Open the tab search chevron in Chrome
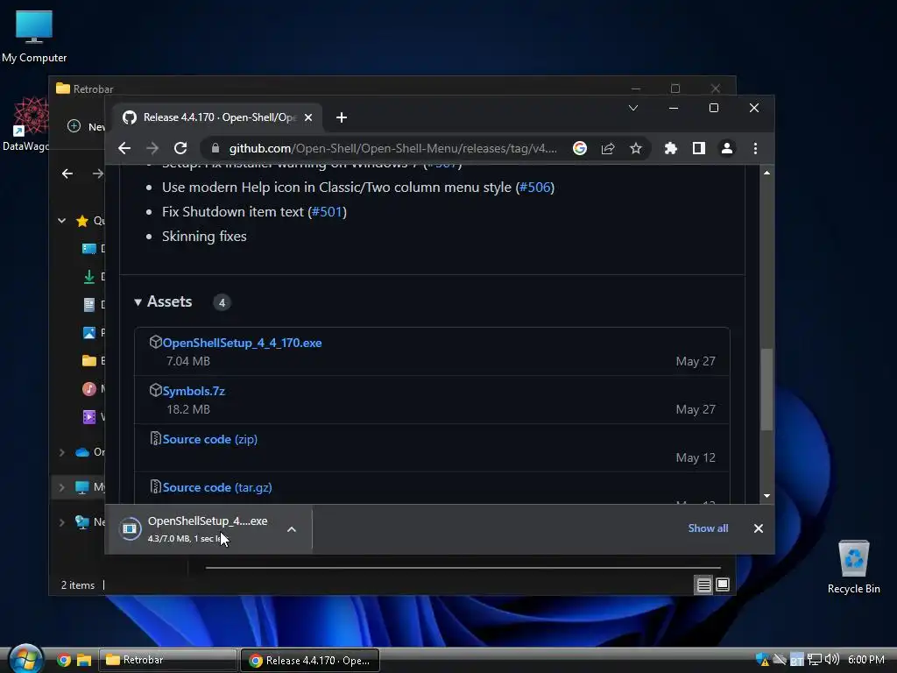This screenshot has height=673, width=897. [x=633, y=108]
